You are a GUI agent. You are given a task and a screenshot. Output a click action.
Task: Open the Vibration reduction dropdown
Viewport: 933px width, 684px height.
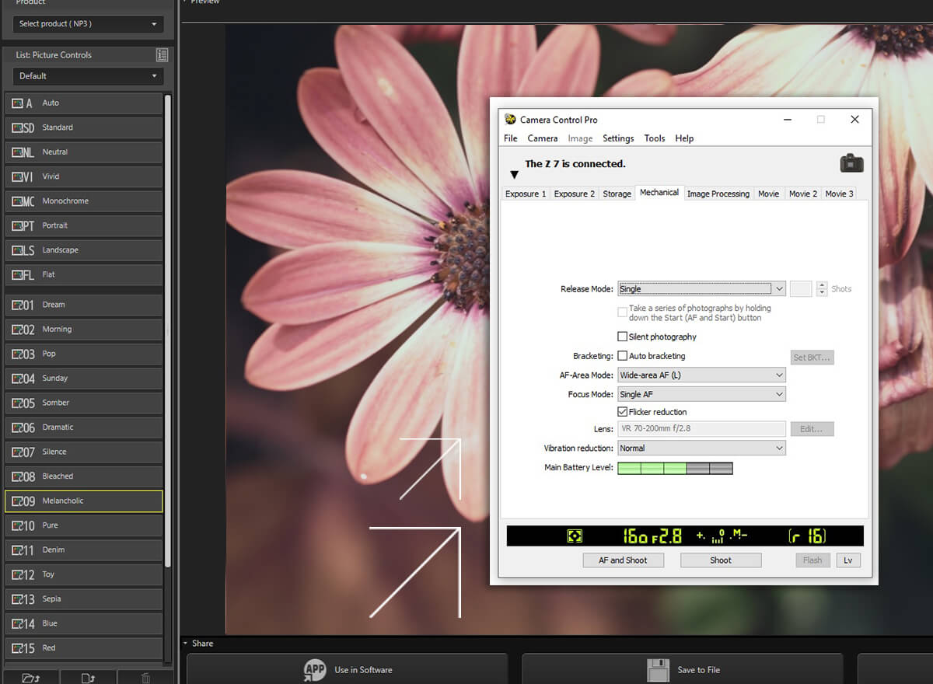(701, 448)
